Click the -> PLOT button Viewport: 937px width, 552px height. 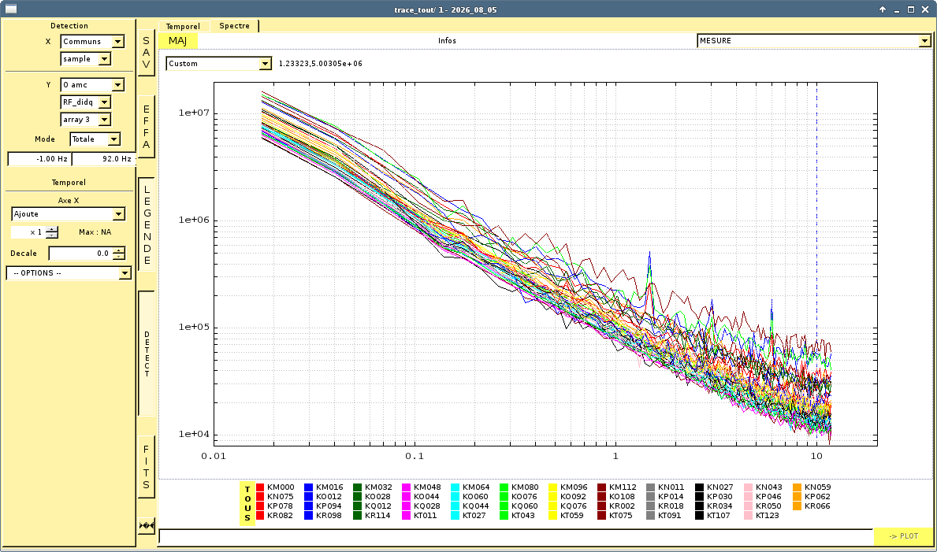903,536
